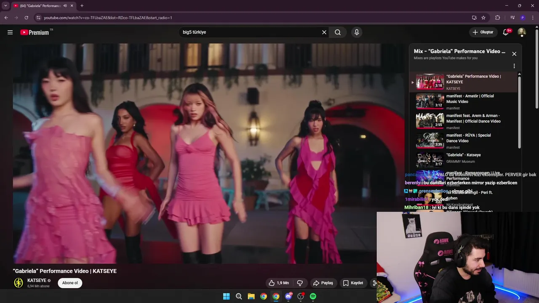Click the "Gabriela" Performance Video title
The image size is (539, 303).
pos(65,271)
